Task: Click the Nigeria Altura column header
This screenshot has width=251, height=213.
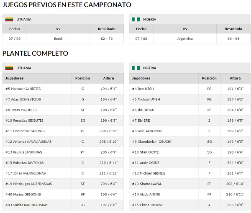Action: pyautogui.click(x=235, y=78)
